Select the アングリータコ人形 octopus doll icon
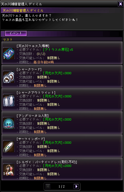 pyautogui.click(x=9, y=123)
